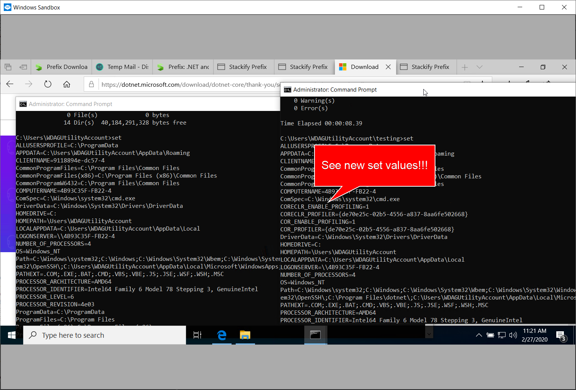Set these tabs aside in Edge
This screenshot has height=390, width=576.
(23, 67)
